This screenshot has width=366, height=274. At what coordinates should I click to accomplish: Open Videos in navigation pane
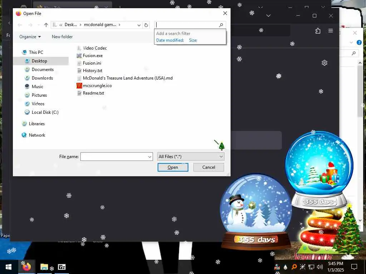(38, 104)
